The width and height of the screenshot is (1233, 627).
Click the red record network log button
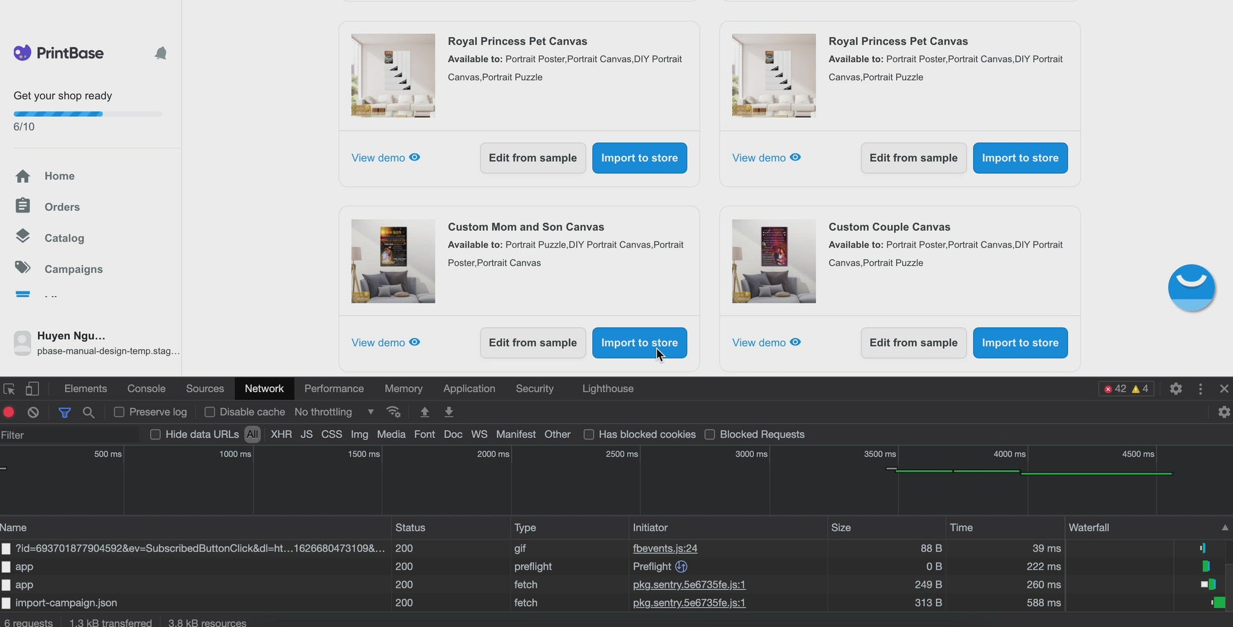pos(9,412)
